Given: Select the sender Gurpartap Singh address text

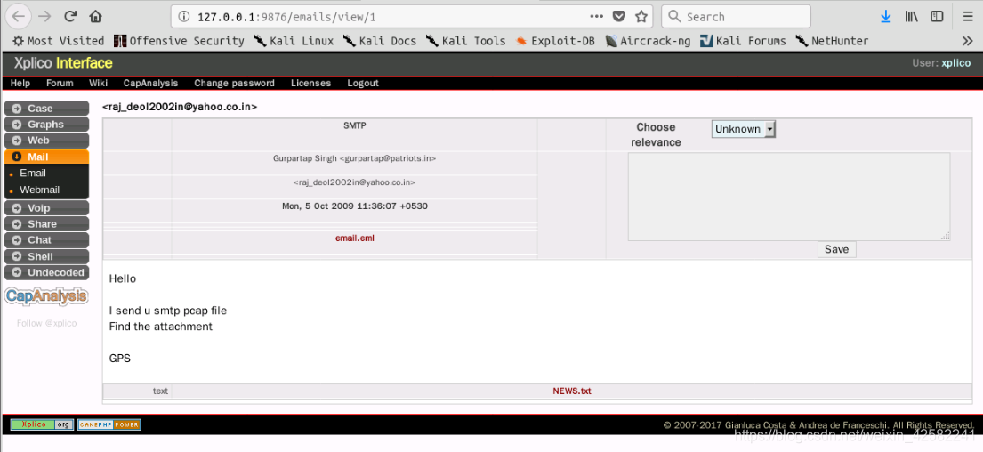Looking at the screenshot, I should click(x=354, y=158).
